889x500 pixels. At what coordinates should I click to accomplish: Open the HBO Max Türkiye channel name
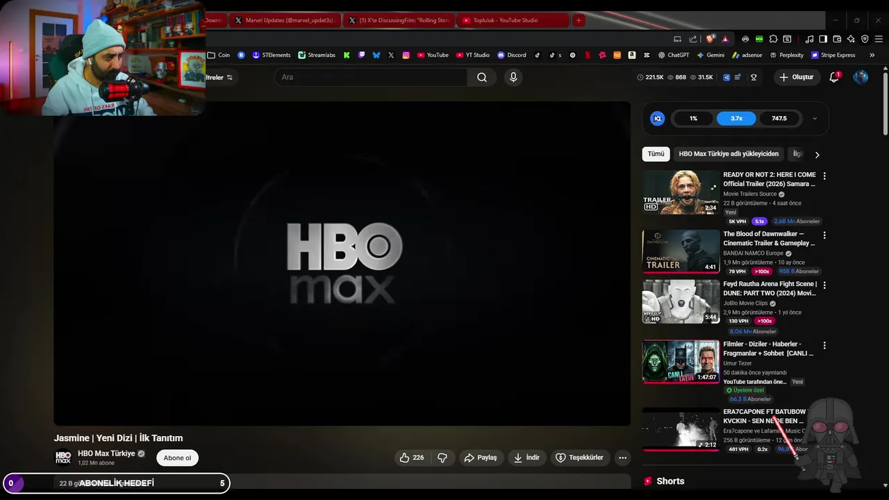click(106, 453)
